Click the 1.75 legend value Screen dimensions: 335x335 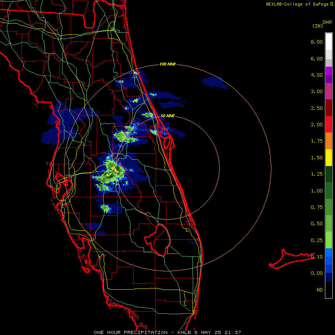pos(317,141)
